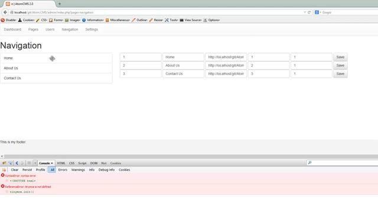Select About Us in the navigation list
Image resolution: width=378 pixels, height=212 pixels.
56,68
